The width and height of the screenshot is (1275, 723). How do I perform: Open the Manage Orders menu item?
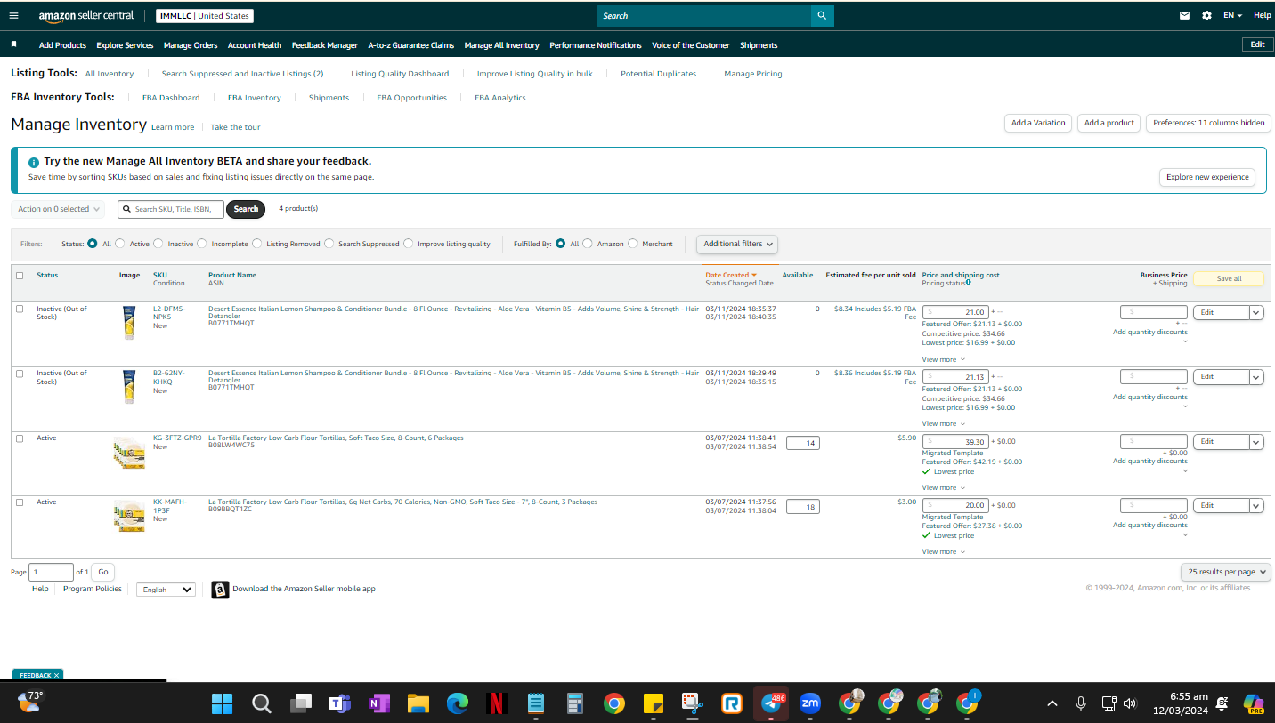tap(191, 45)
